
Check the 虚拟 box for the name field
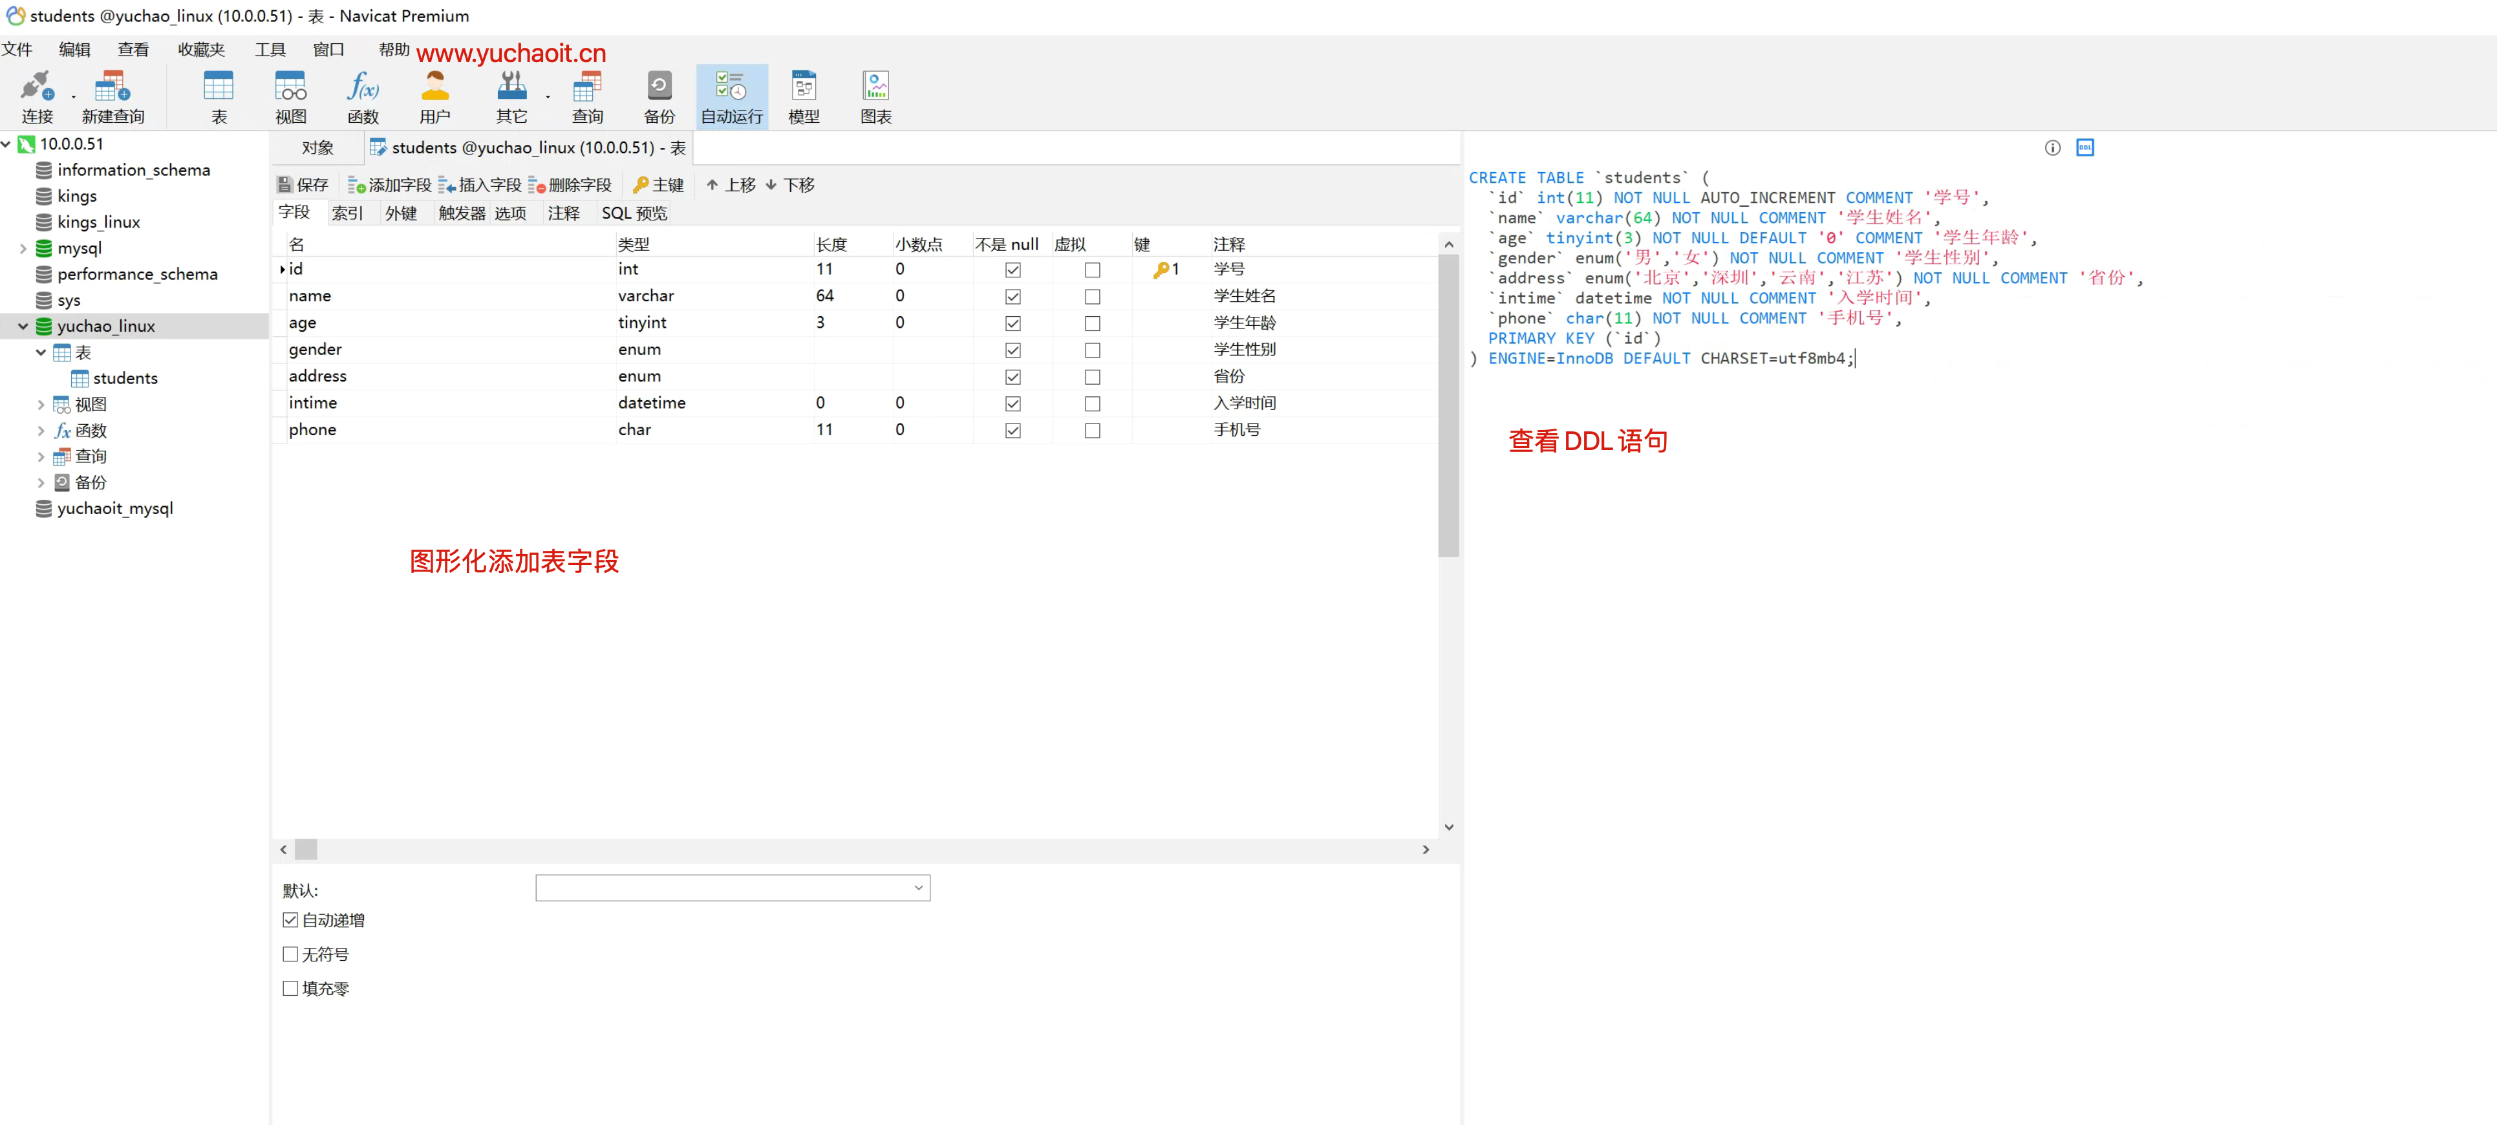(1091, 297)
